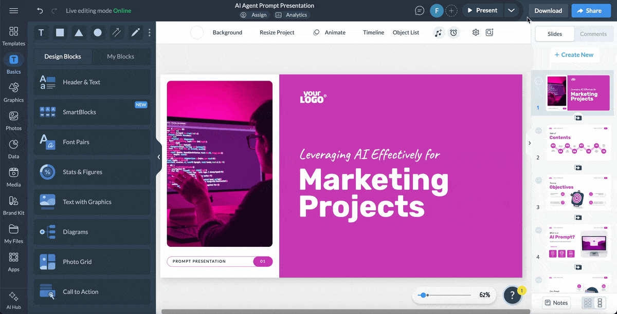
Task: Open slide background color circle
Action: pyautogui.click(x=197, y=33)
